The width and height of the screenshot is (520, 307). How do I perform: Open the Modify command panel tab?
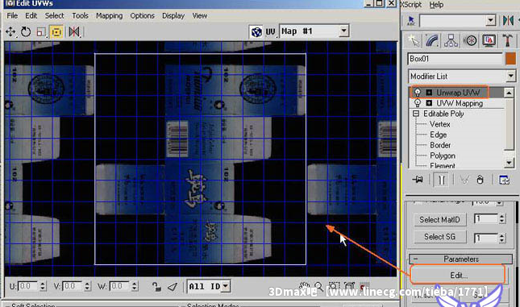click(x=432, y=40)
